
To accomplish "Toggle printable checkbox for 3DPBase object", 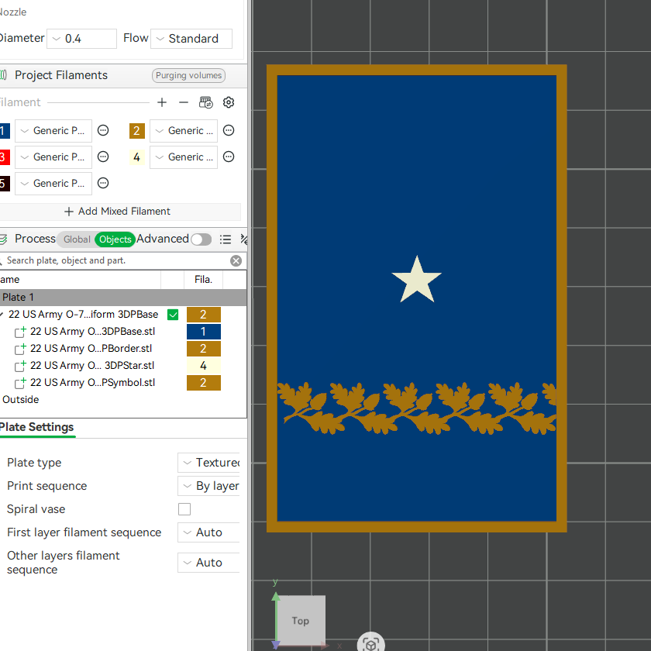I will coord(173,315).
